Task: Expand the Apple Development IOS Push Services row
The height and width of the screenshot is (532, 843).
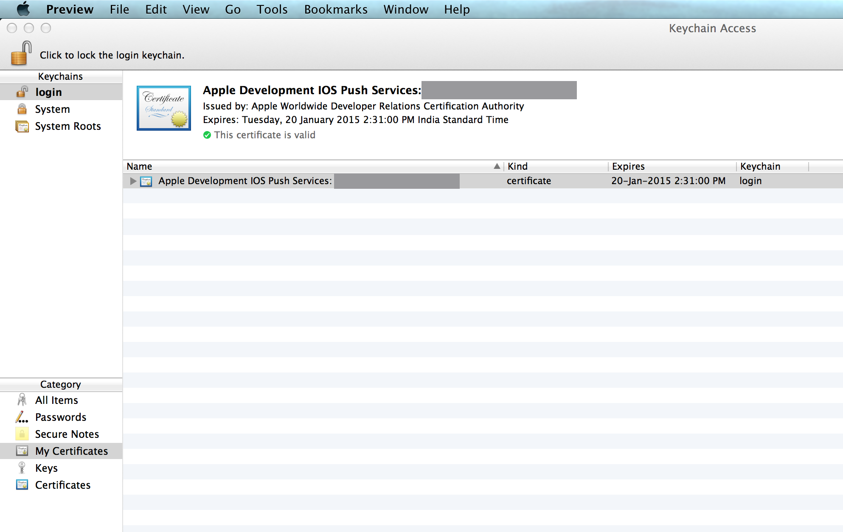Action: tap(133, 181)
